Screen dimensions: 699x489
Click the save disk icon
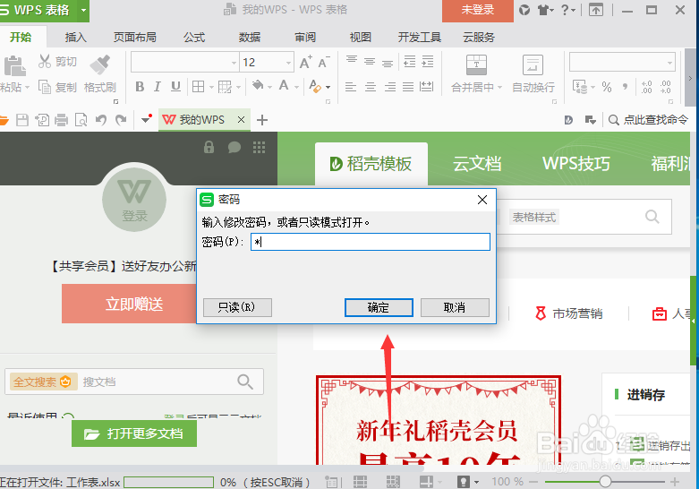tap(22, 120)
